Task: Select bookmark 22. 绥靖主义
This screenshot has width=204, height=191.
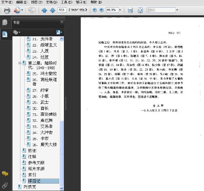Action: [x=45, y=45]
